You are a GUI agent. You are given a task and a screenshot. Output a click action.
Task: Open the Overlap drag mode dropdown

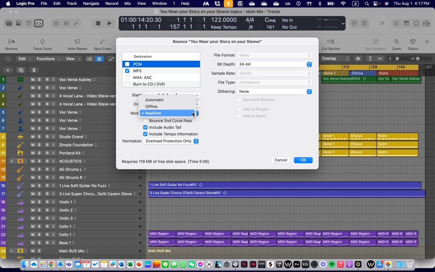(336, 59)
